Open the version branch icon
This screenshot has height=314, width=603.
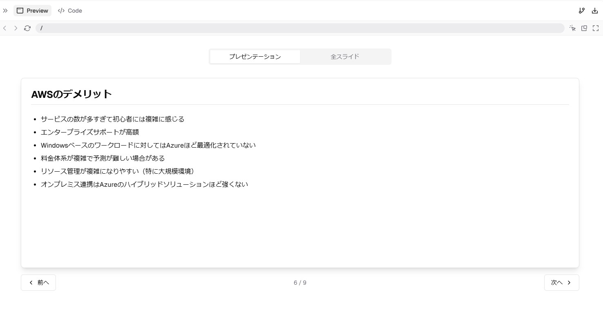click(x=582, y=11)
